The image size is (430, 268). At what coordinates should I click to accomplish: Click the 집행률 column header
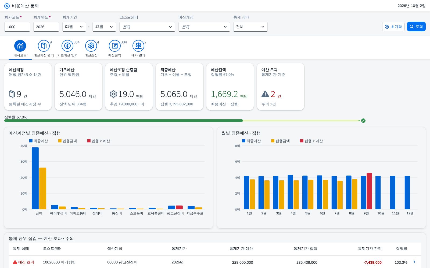[x=402, y=248]
